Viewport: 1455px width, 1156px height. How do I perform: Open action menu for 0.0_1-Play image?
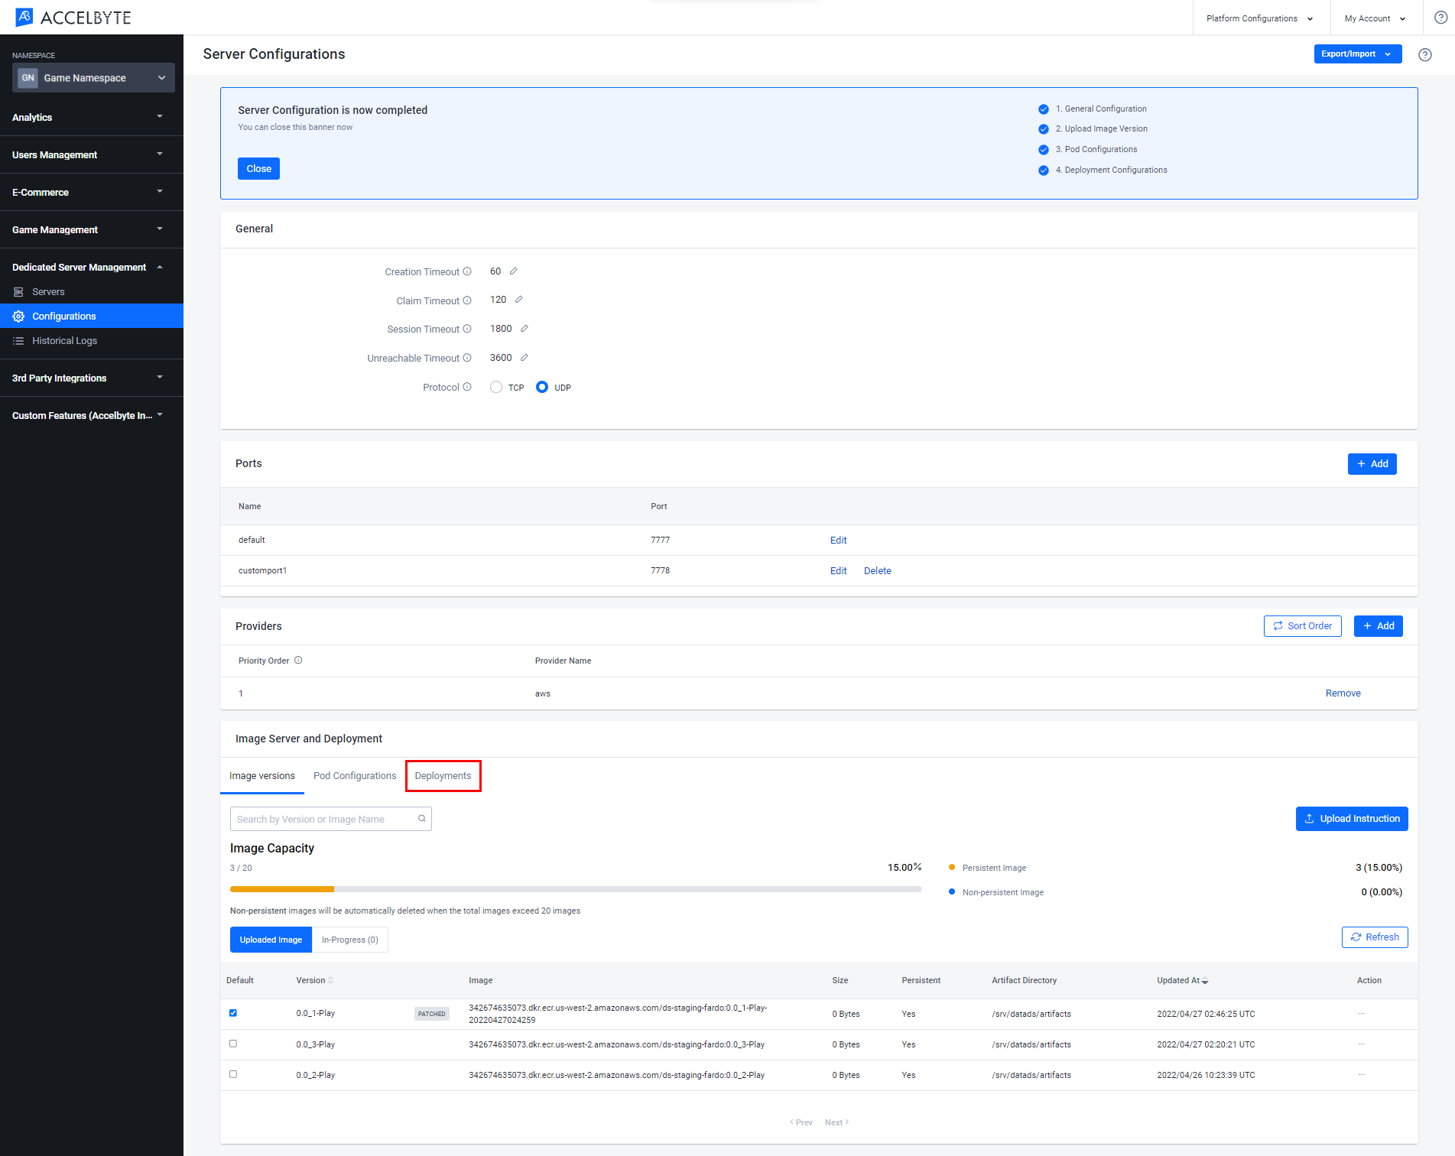pos(1361,1014)
